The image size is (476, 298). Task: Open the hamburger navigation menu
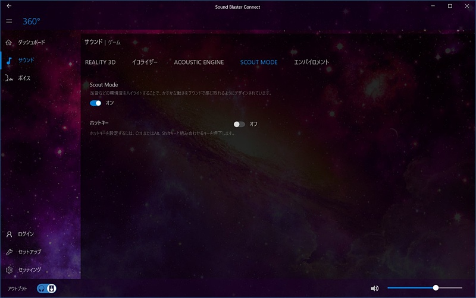(9, 21)
